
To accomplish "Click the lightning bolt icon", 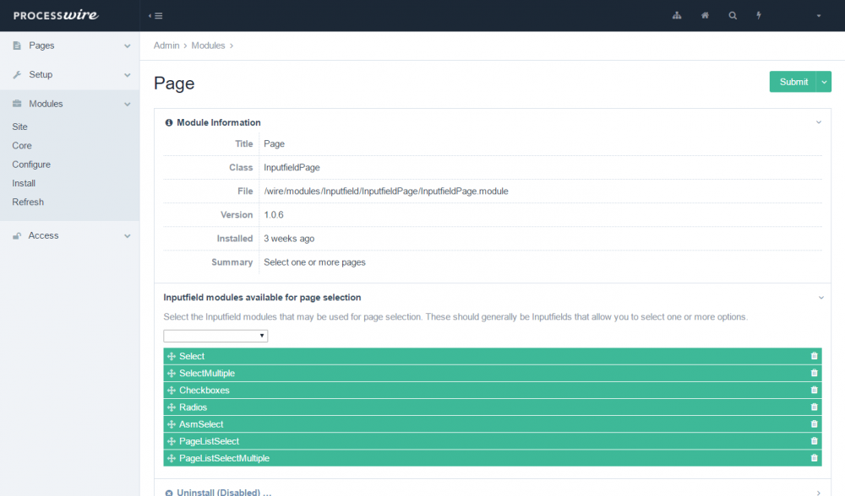I will click(x=759, y=16).
